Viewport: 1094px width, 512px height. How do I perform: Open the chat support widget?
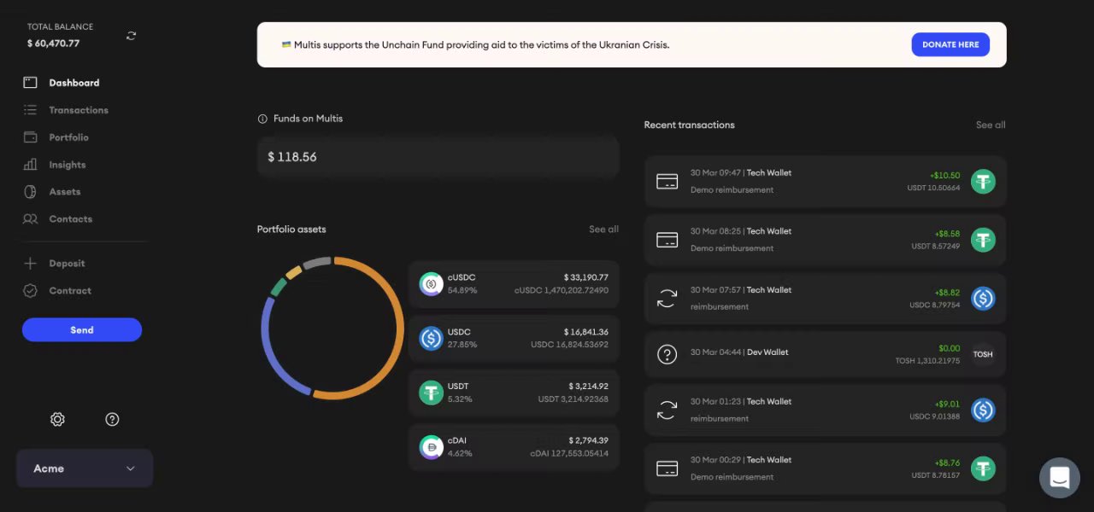point(1059,478)
